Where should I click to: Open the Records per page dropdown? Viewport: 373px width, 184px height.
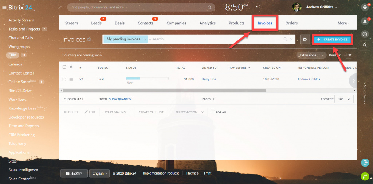coord(344,99)
